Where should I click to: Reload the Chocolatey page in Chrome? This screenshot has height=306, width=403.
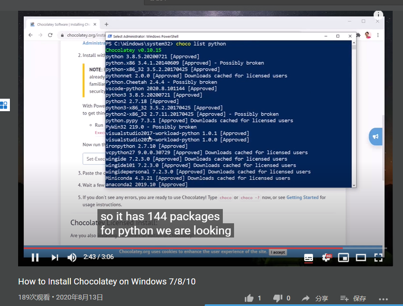[x=50, y=35]
